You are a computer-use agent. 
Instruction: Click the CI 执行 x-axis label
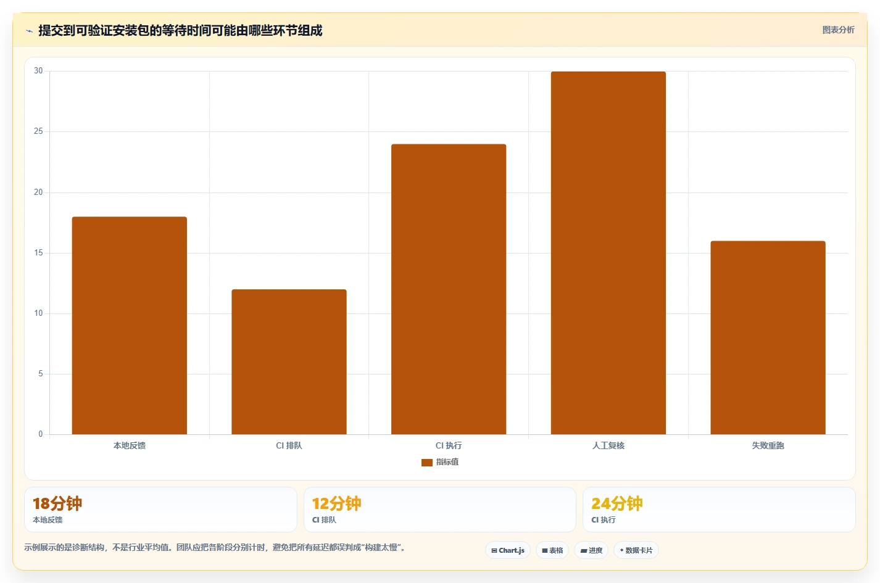tap(449, 445)
